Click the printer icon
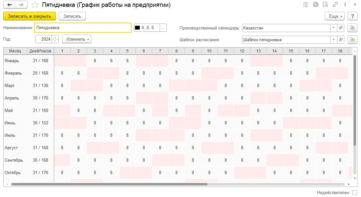The height and width of the screenshot is (197, 361). (316, 5)
